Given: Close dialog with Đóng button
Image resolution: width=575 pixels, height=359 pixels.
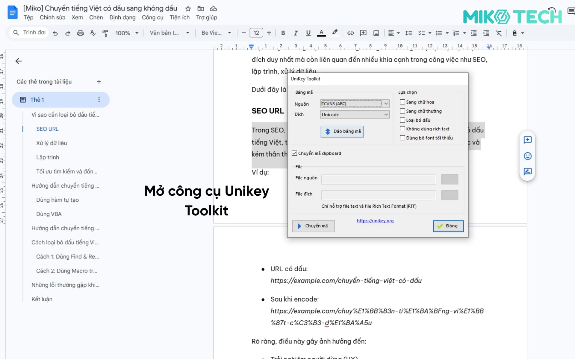Looking at the screenshot, I should coord(448,226).
